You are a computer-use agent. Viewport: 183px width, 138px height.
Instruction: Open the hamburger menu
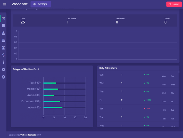[x=5, y=4]
